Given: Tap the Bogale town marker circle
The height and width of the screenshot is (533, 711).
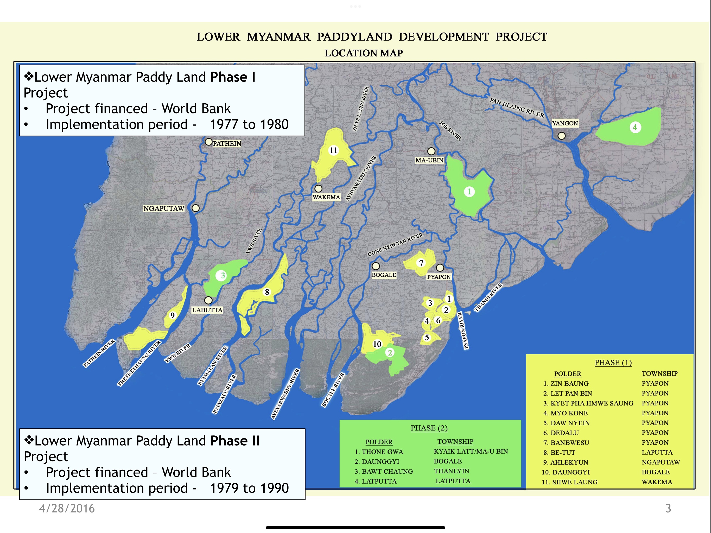Looking at the screenshot, I should (x=376, y=266).
